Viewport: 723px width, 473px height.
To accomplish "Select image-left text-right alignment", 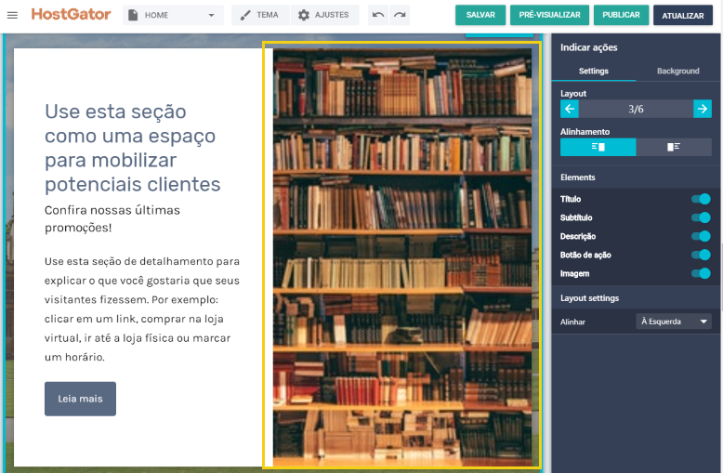I will [674, 147].
